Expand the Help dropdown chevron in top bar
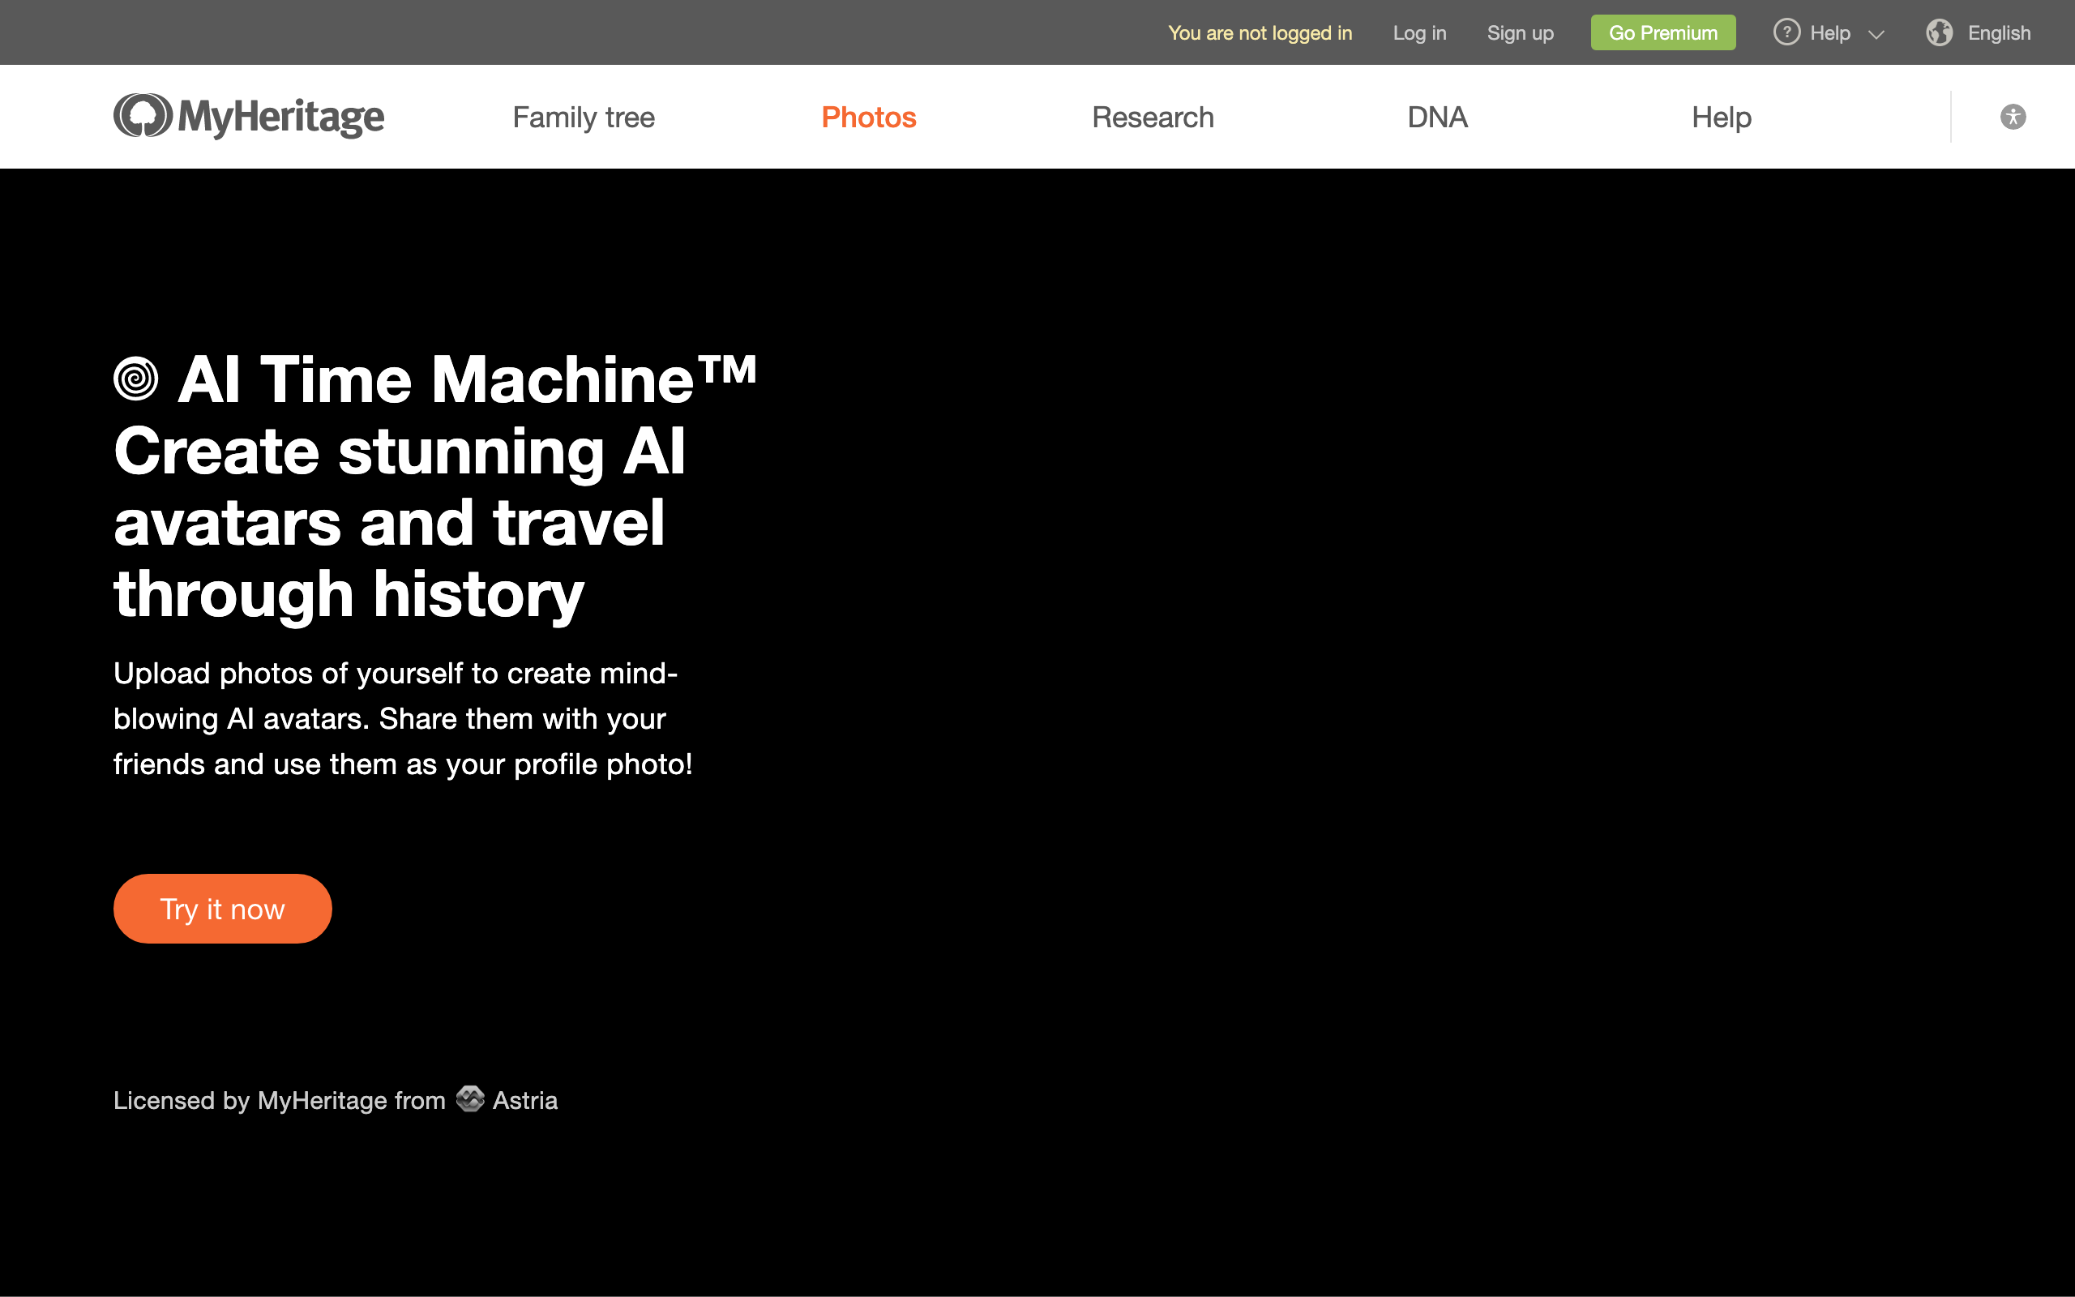 (x=1876, y=34)
